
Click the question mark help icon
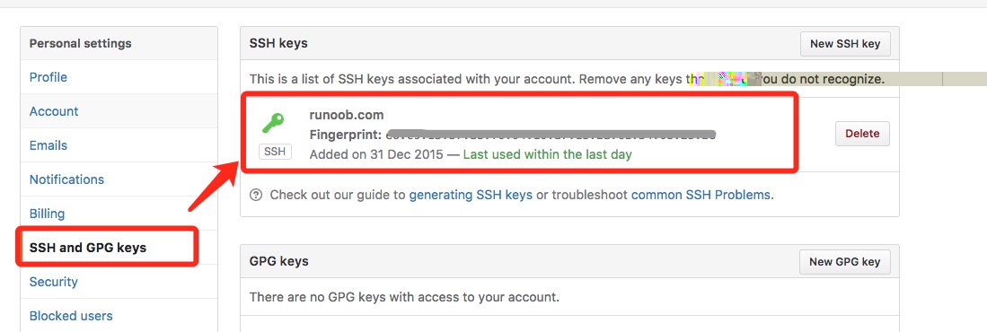256,195
